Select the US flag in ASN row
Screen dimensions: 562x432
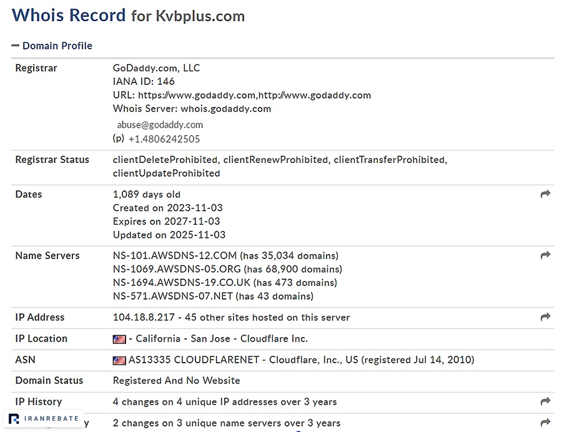pyautogui.click(x=119, y=360)
